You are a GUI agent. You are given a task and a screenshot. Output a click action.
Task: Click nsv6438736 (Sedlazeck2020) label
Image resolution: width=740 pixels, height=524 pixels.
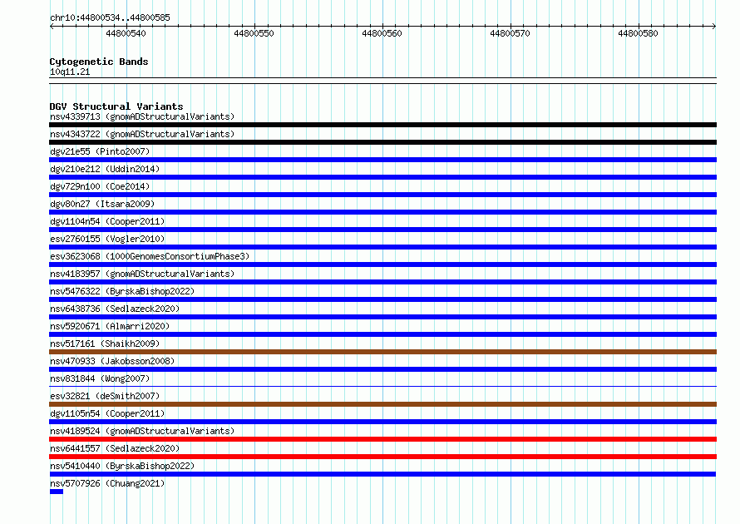coord(115,309)
